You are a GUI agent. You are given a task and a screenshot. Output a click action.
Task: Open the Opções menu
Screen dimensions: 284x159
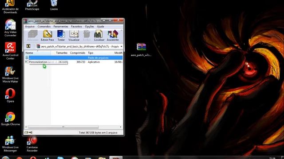point(89,26)
